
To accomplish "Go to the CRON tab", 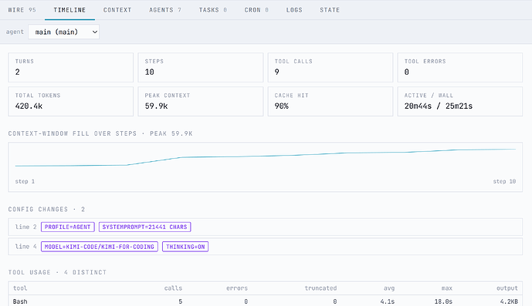I will point(256,10).
